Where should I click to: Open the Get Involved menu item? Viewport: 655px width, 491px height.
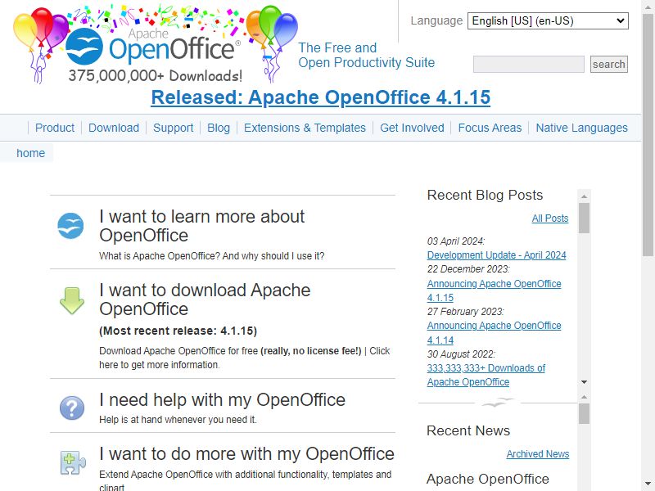pyautogui.click(x=412, y=128)
